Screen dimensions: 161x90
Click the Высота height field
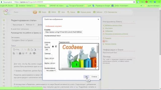[x=47, y=49]
